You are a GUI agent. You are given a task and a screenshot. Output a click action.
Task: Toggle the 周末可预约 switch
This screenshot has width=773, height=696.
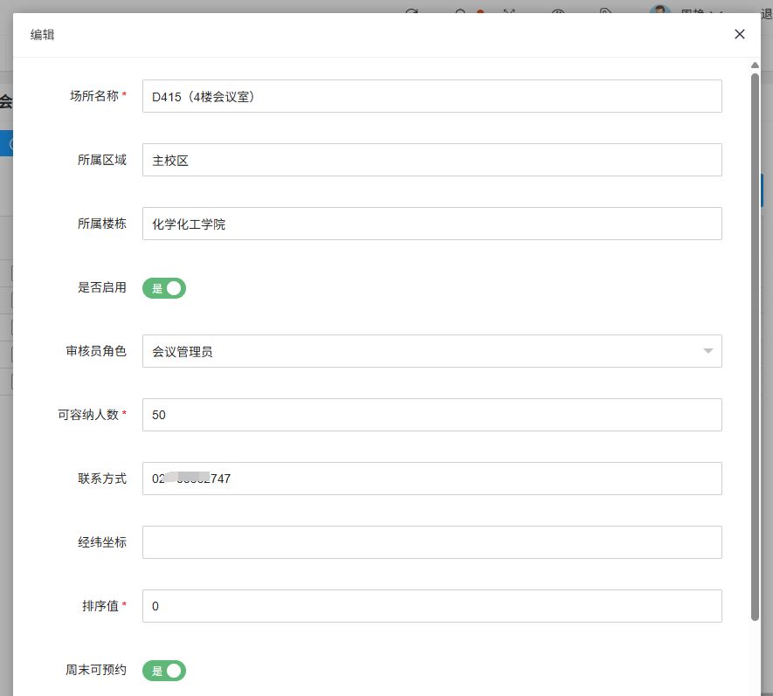coord(164,671)
